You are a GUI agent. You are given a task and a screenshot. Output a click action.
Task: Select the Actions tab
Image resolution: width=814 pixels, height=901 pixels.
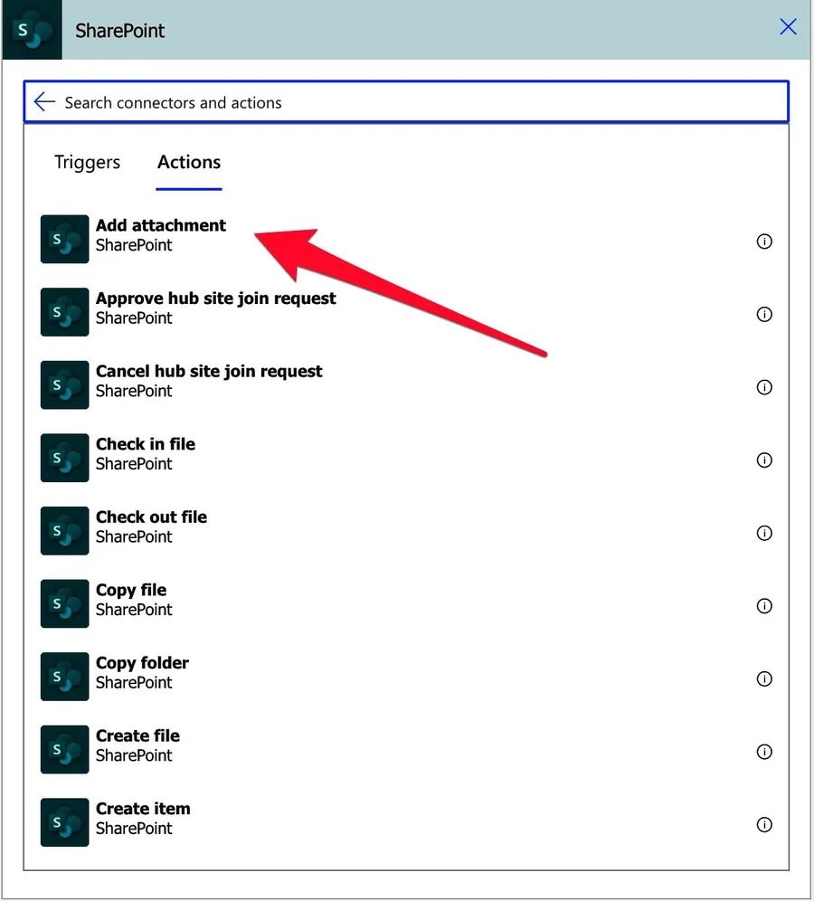(x=189, y=163)
